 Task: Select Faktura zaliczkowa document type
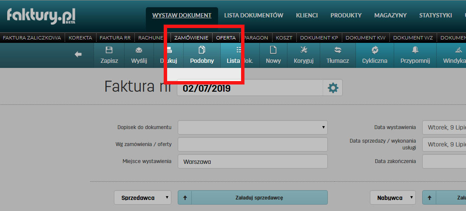(x=32, y=38)
